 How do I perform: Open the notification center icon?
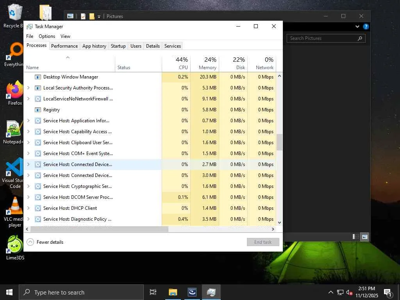point(387,293)
